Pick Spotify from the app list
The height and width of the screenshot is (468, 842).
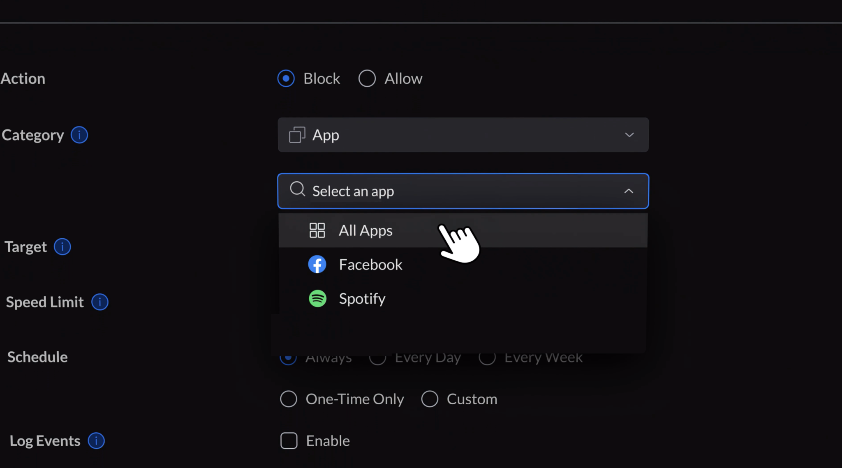tap(362, 299)
